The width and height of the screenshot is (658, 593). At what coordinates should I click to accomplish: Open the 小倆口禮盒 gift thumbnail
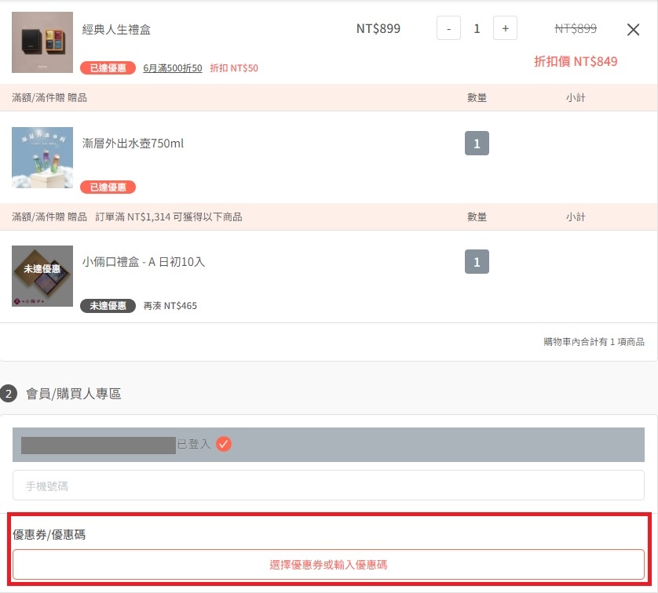pos(42,276)
